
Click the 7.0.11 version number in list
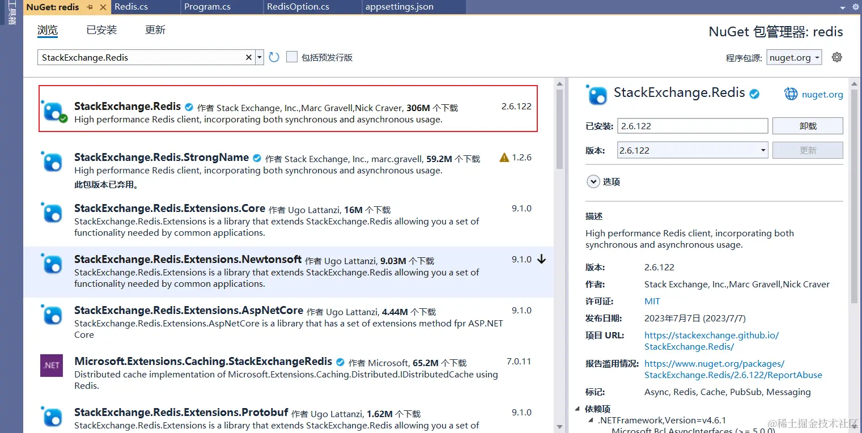pyautogui.click(x=519, y=362)
